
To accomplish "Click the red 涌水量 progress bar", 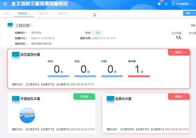I will pyautogui.click(x=139, y=76).
